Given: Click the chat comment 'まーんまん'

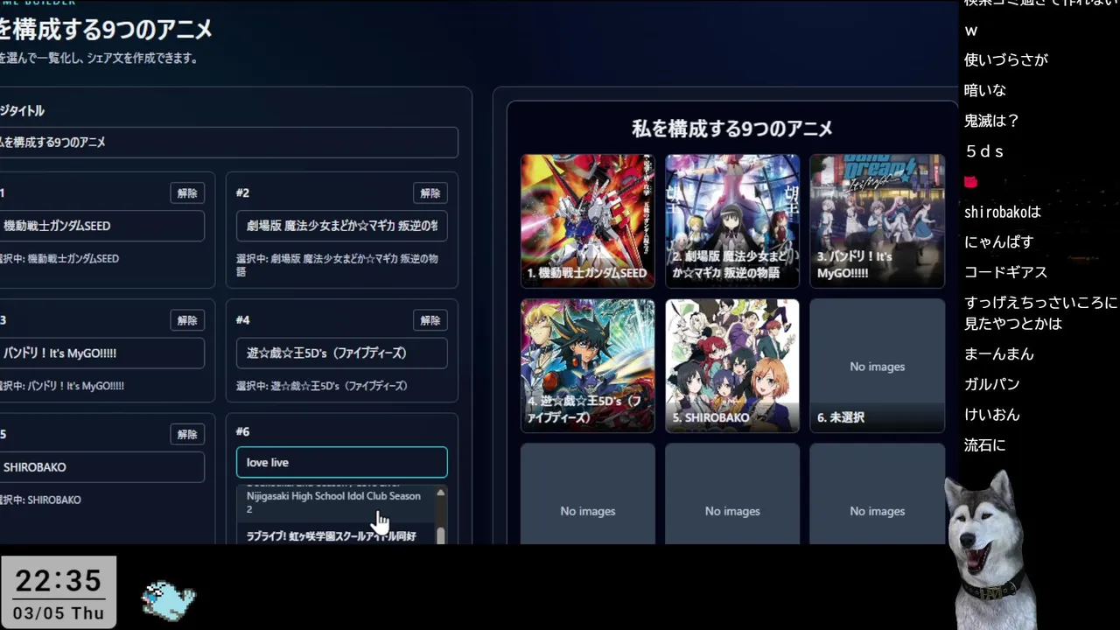Looking at the screenshot, I should 999,354.
